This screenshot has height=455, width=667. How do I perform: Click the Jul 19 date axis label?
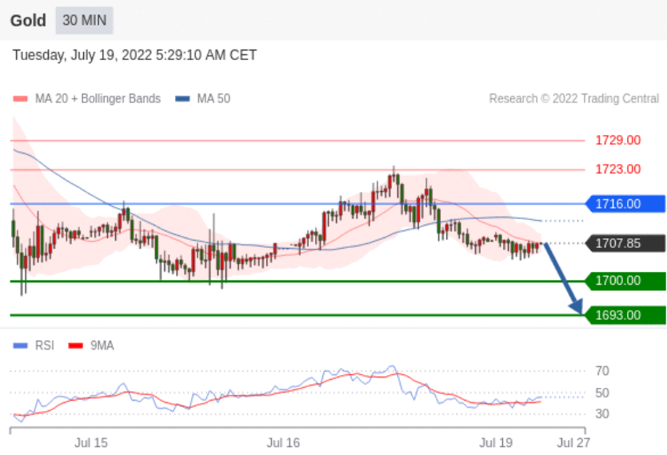(x=496, y=443)
